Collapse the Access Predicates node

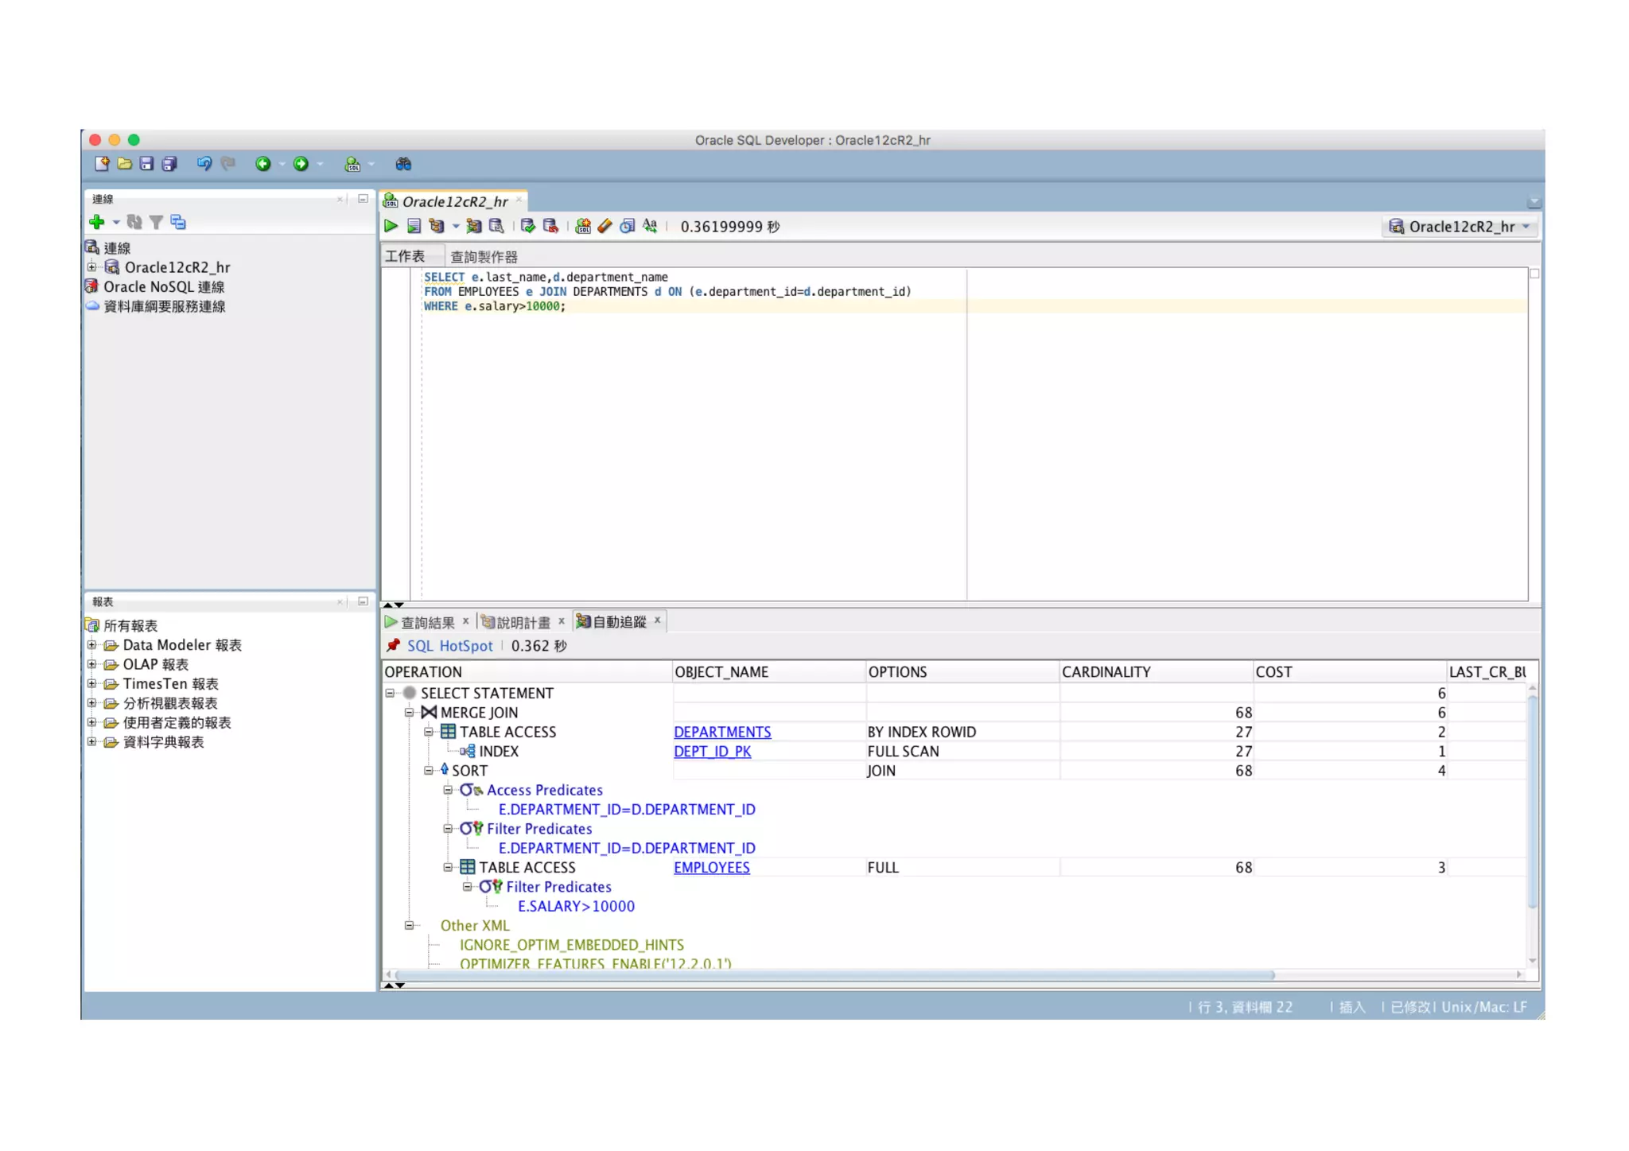coord(448,790)
